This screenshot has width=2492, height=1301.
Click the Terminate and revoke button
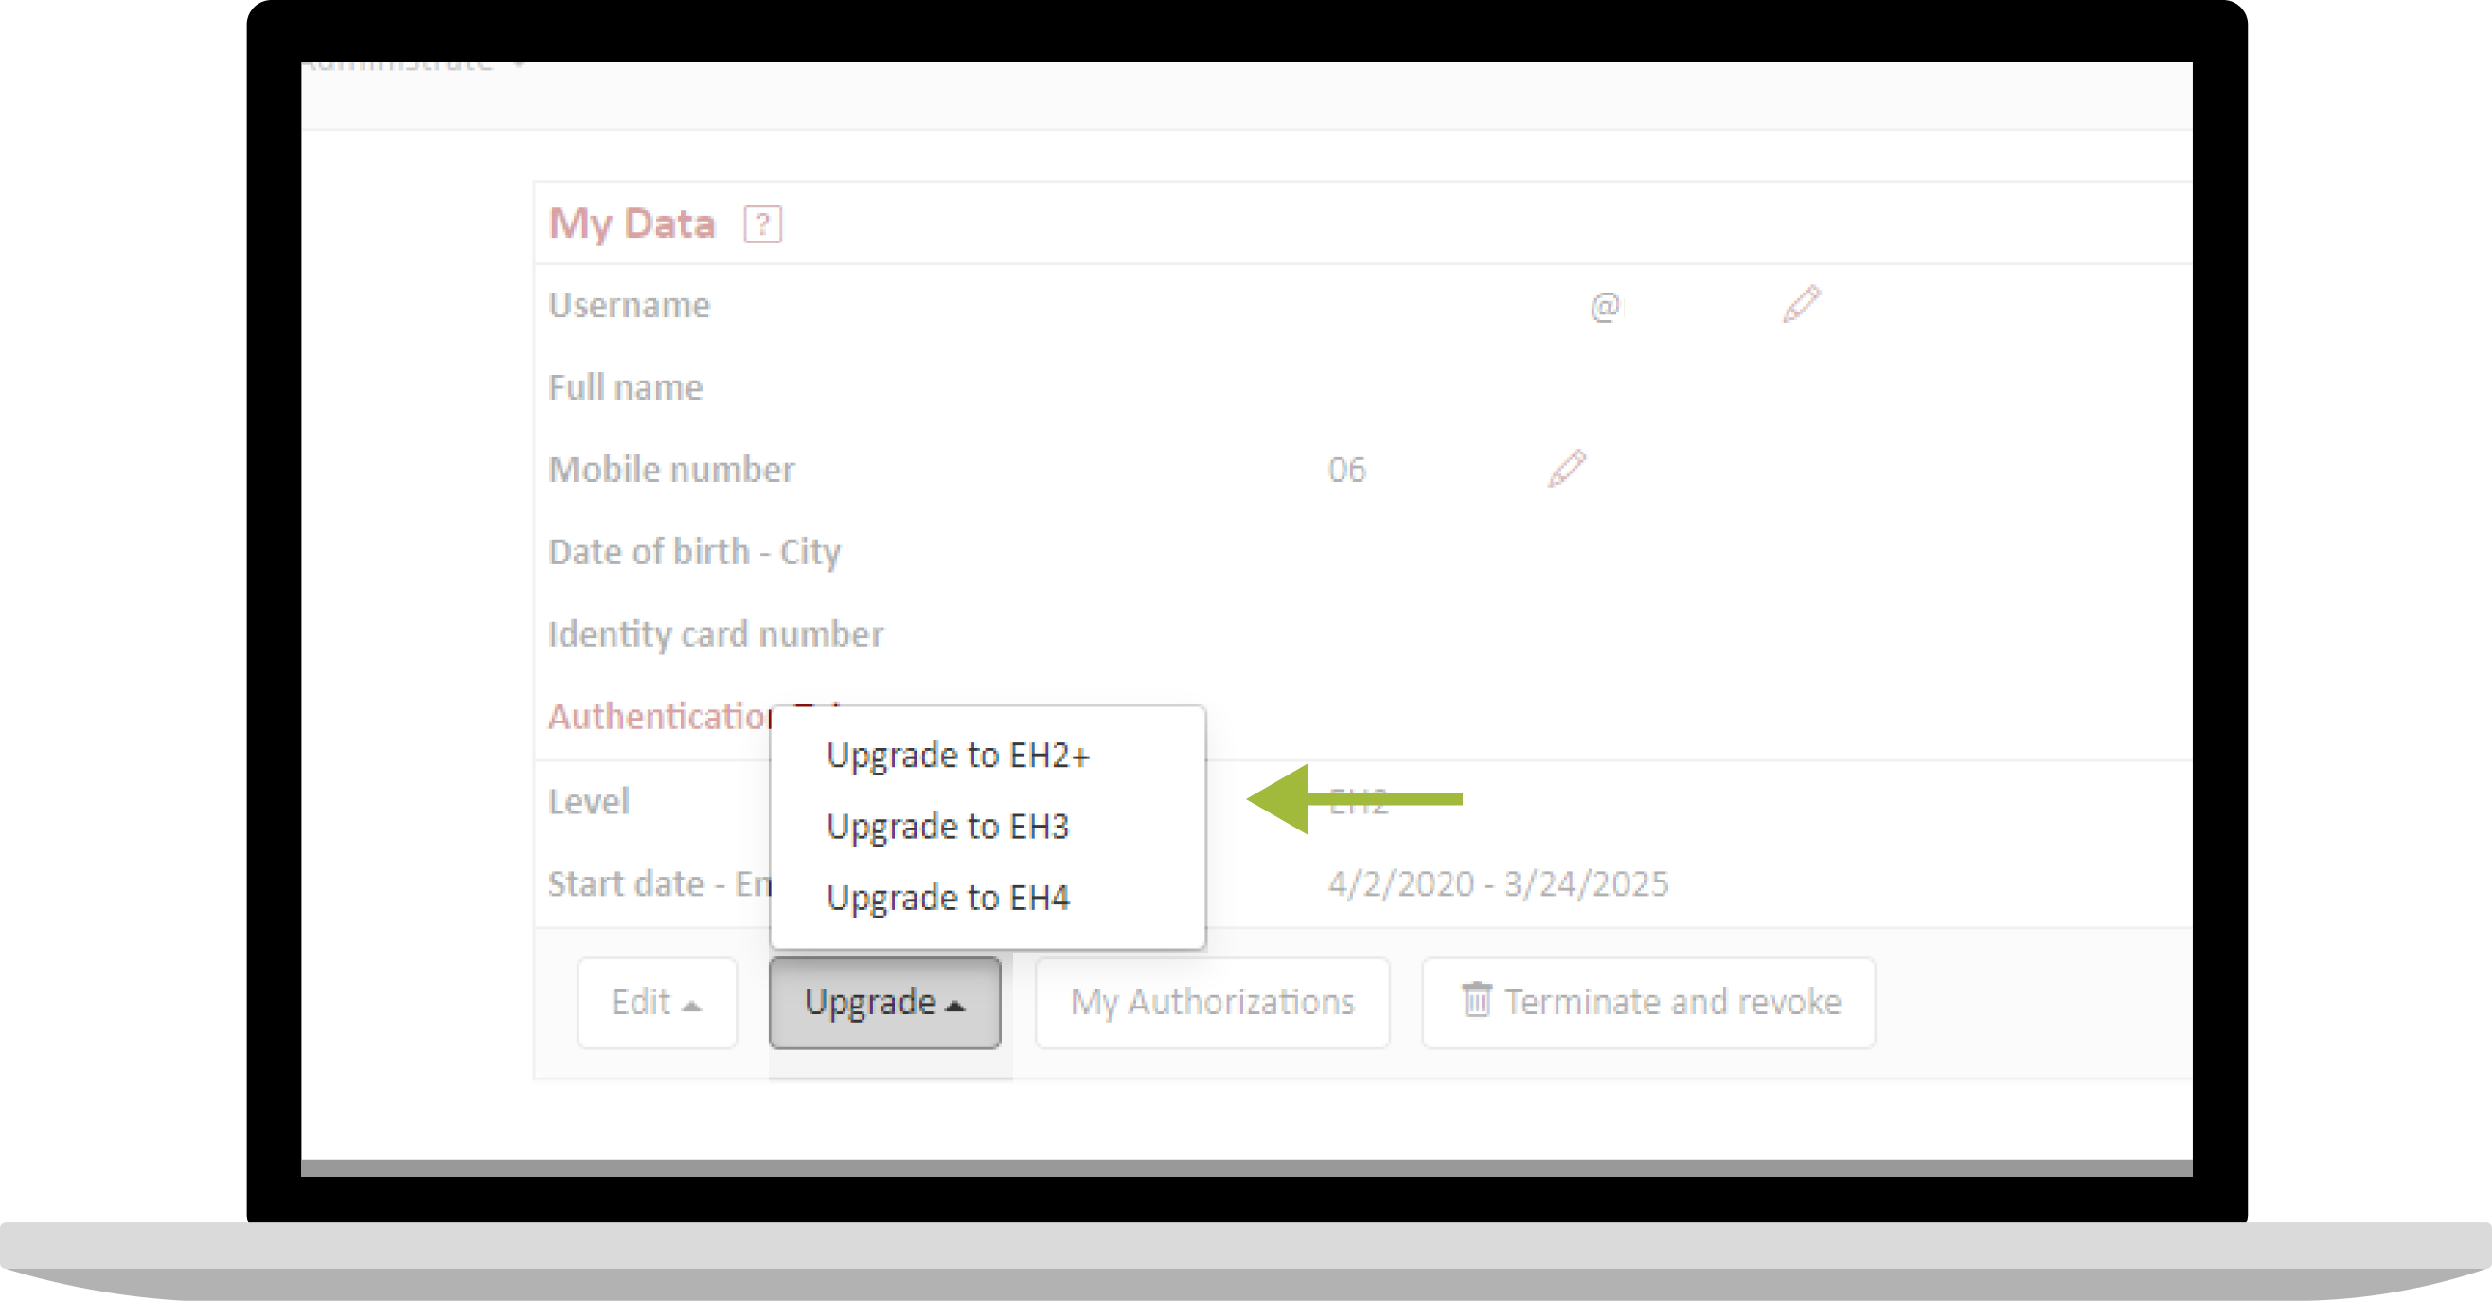[1648, 1002]
